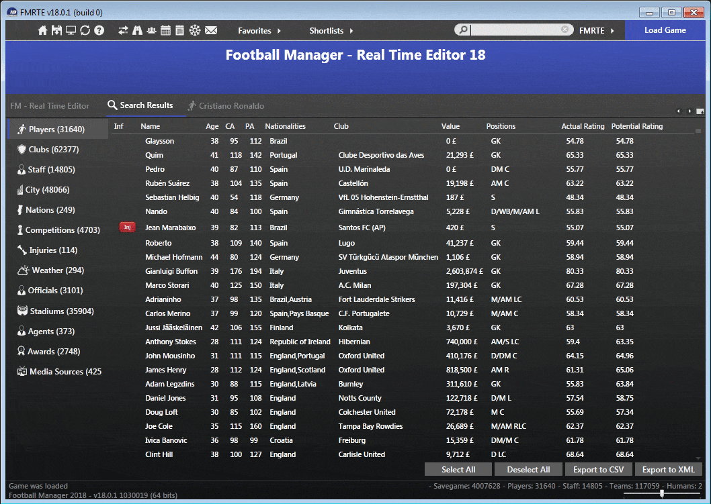The width and height of the screenshot is (711, 504).
Task: Click inside the top search input field
Action: pos(514,30)
